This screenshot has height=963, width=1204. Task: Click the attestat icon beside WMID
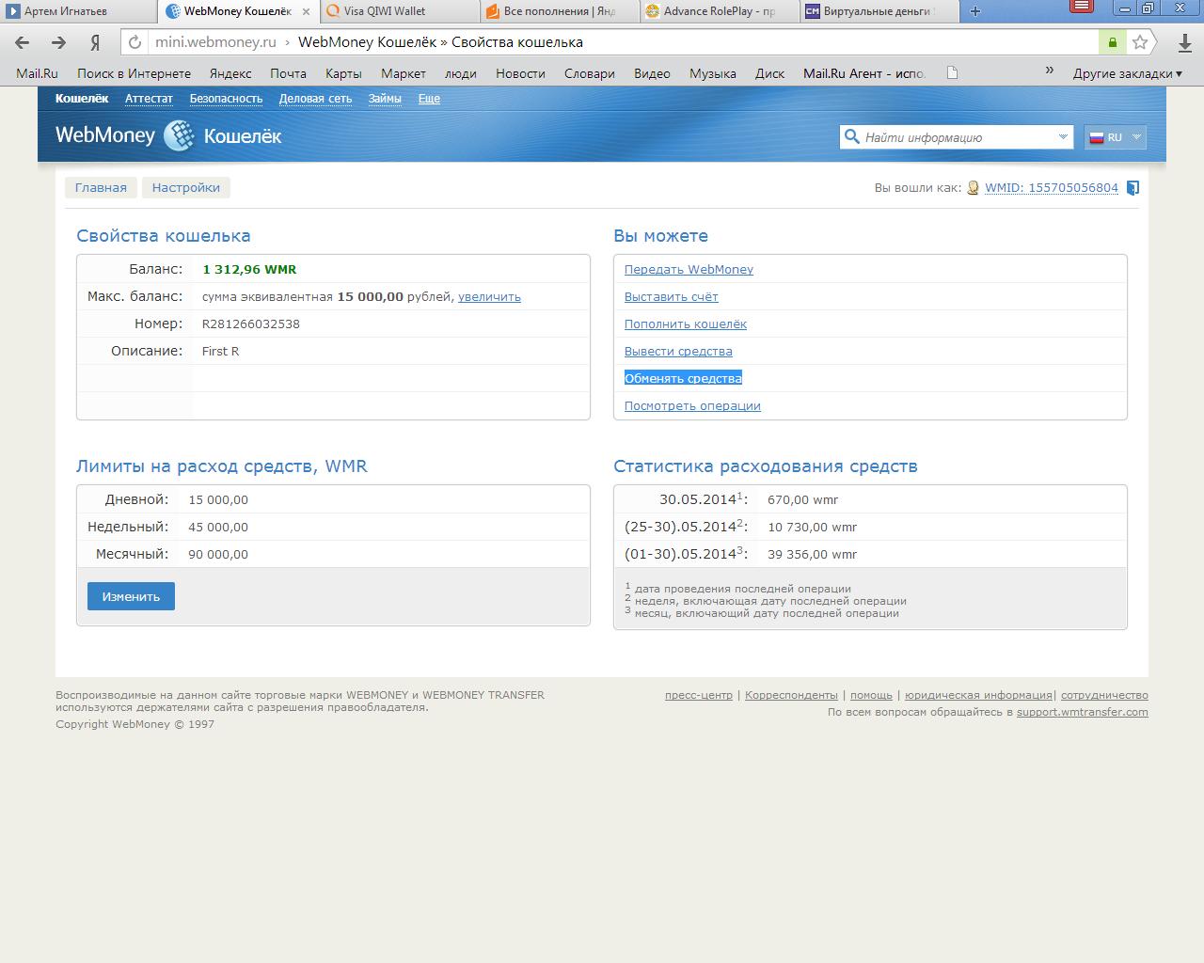pyautogui.click(x=974, y=188)
